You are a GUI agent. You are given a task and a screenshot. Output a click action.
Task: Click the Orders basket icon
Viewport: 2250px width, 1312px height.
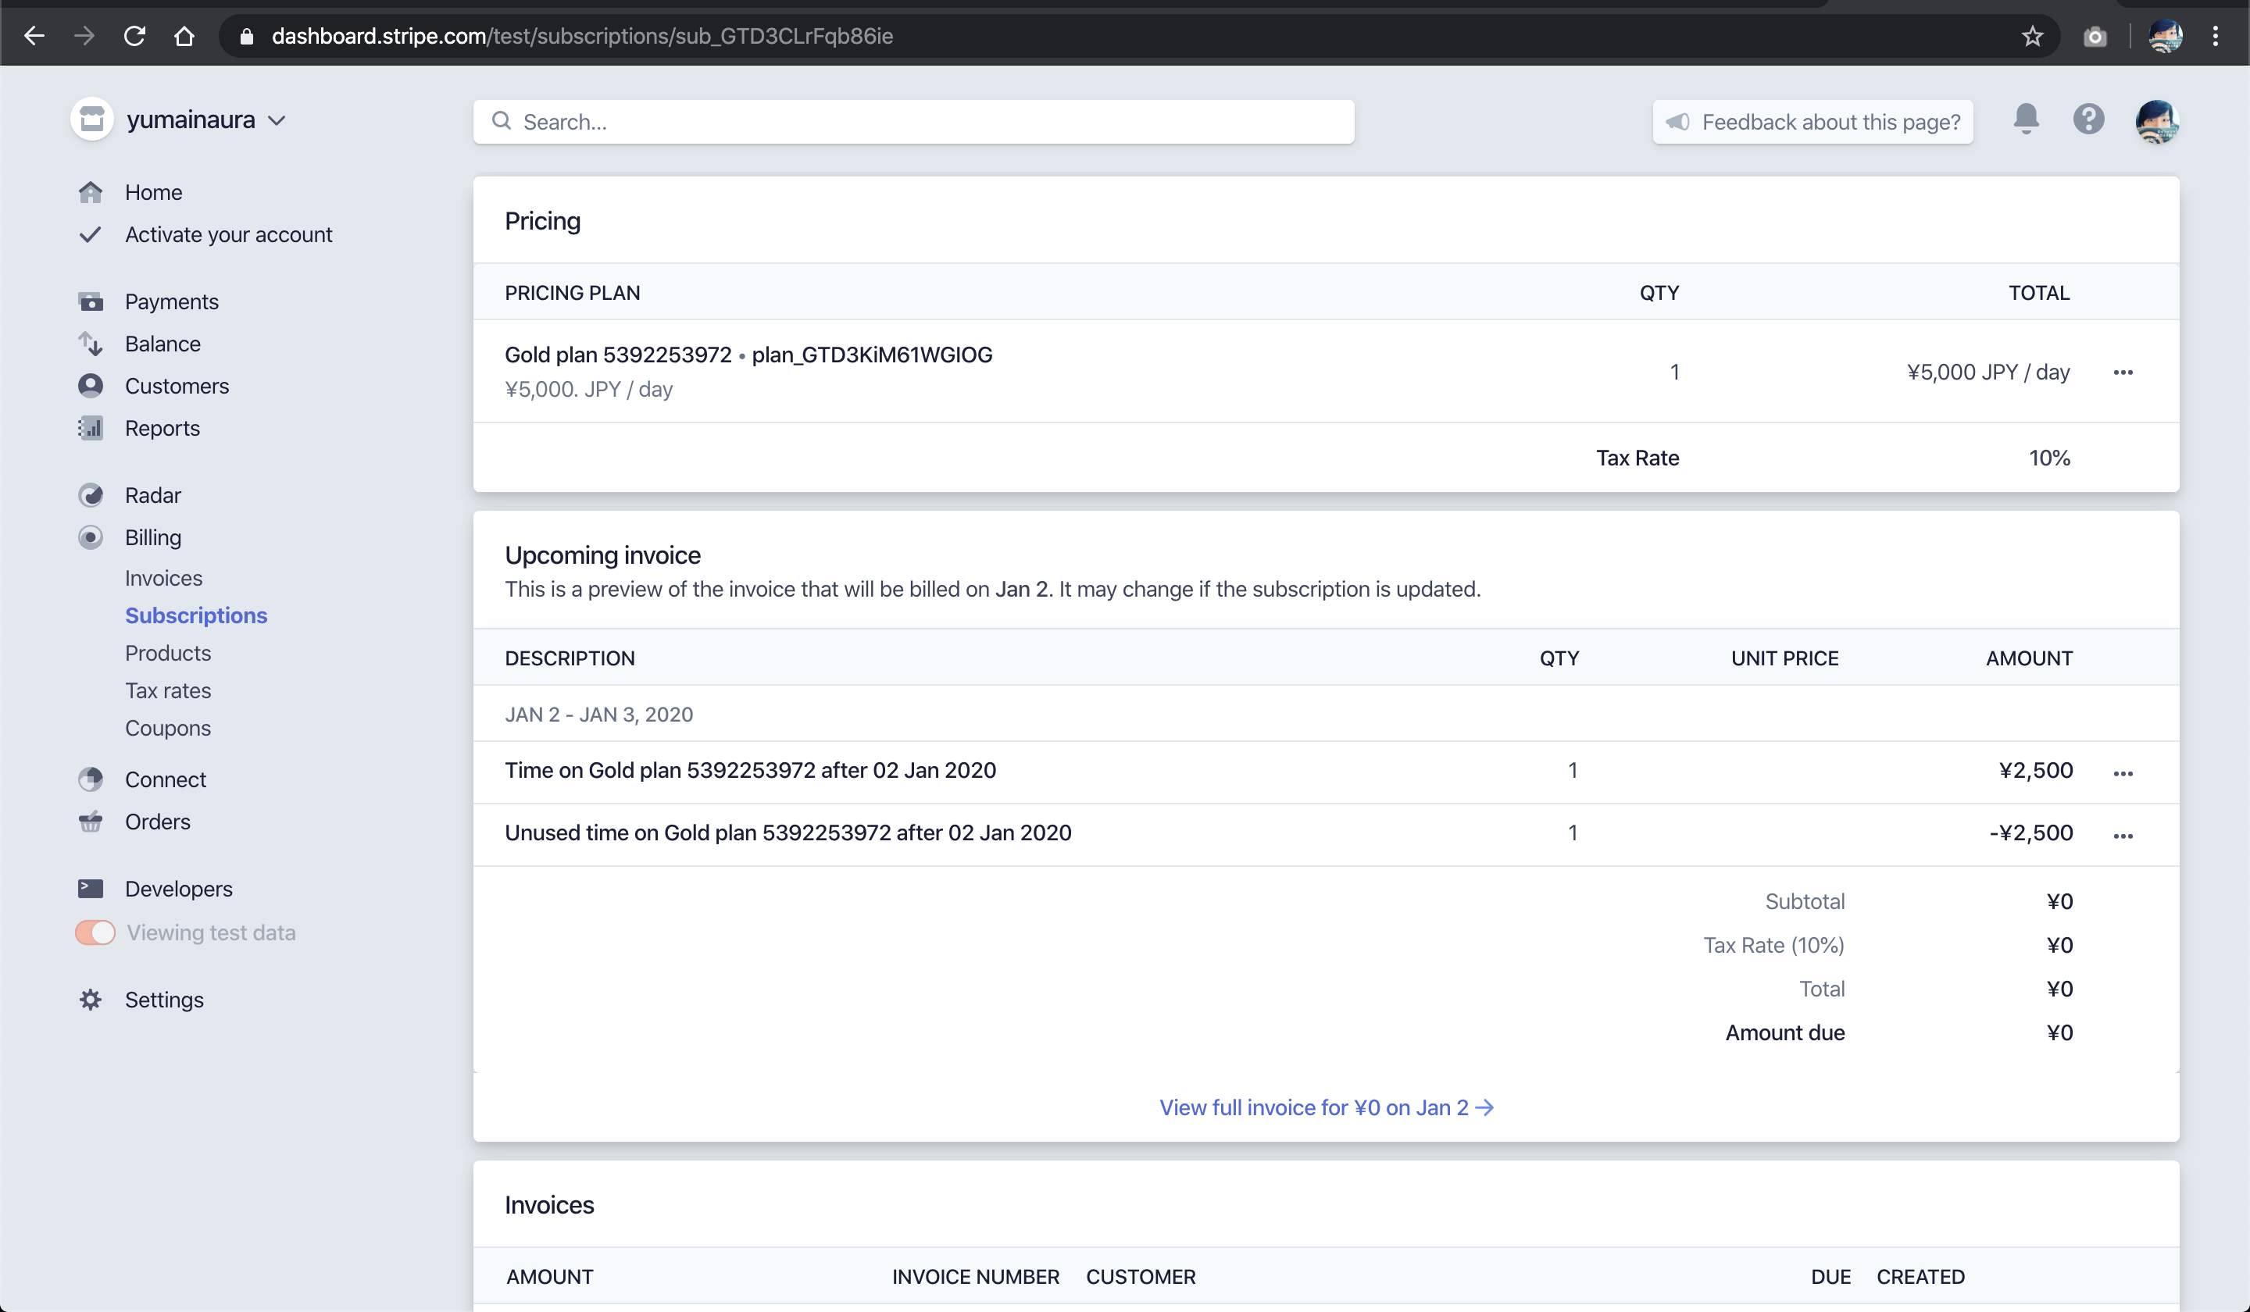(x=90, y=821)
